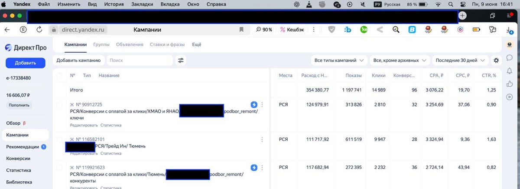Sort by the Показы column header
The height and width of the screenshot is (189, 520).
[x=354, y=76]
